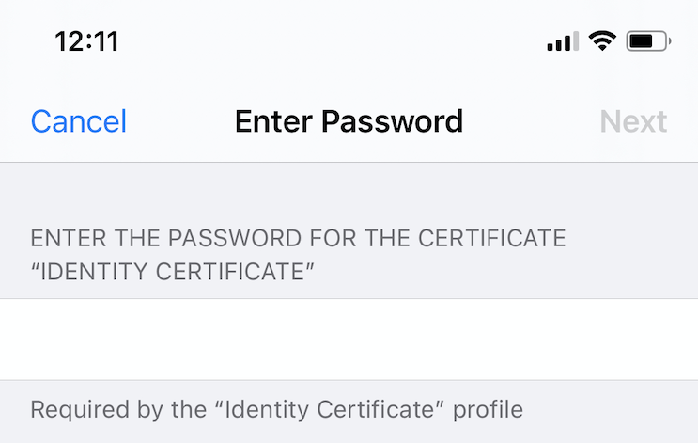Viewport: 698px width, 443px height.
Task: Click the white password entry row
Action: 349,340
